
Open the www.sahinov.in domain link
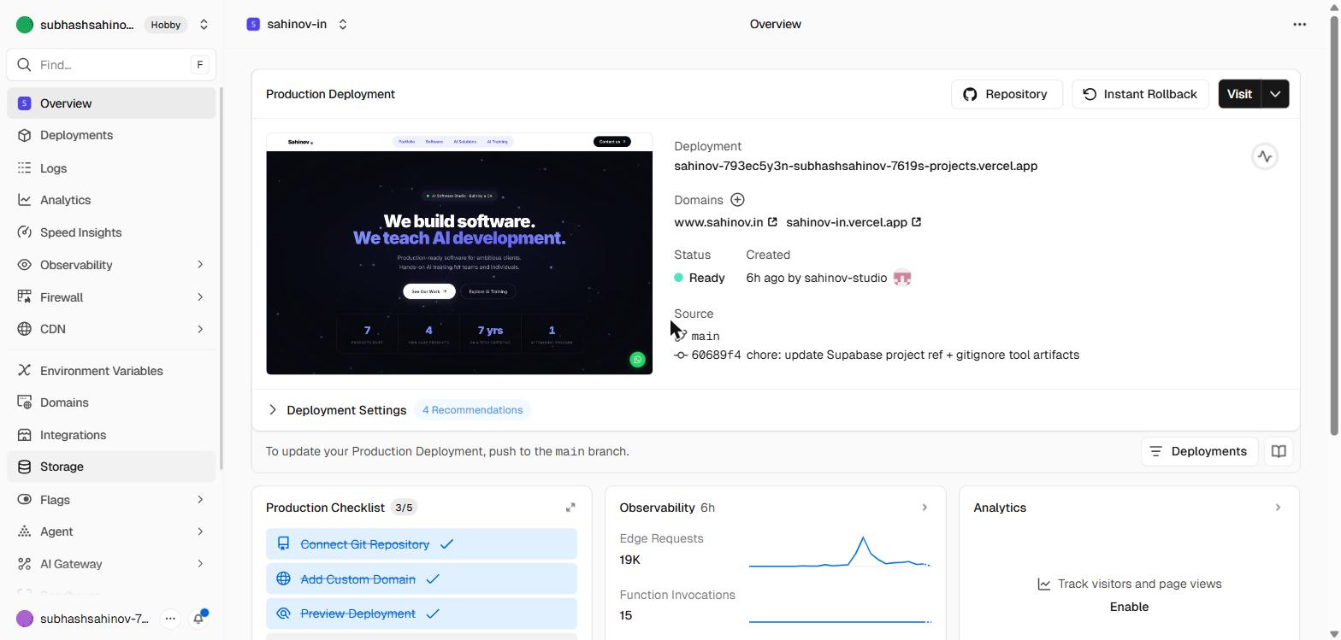click(718, 222)
